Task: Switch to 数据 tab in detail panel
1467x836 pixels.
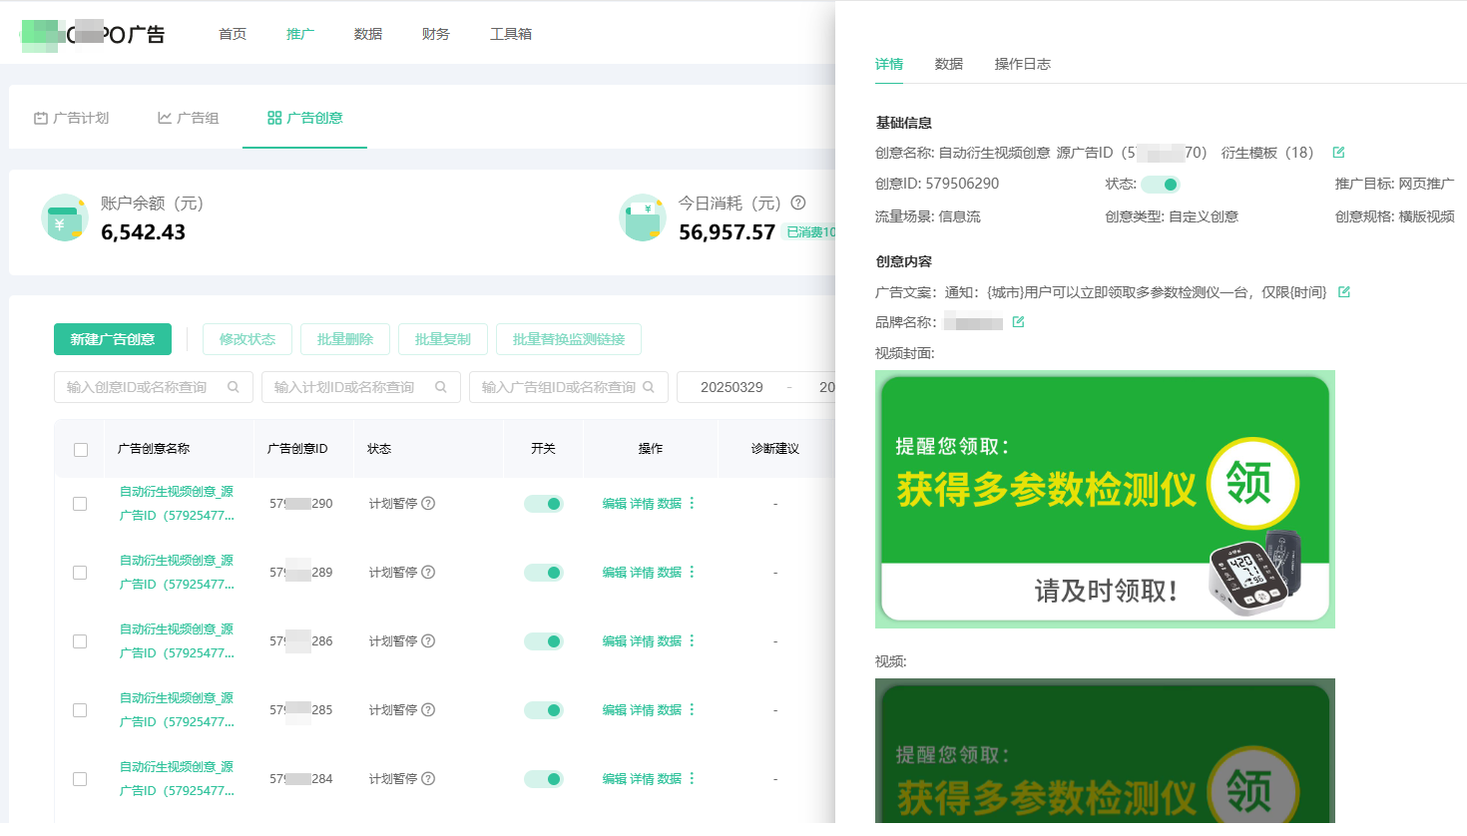Action: [949, 64]
